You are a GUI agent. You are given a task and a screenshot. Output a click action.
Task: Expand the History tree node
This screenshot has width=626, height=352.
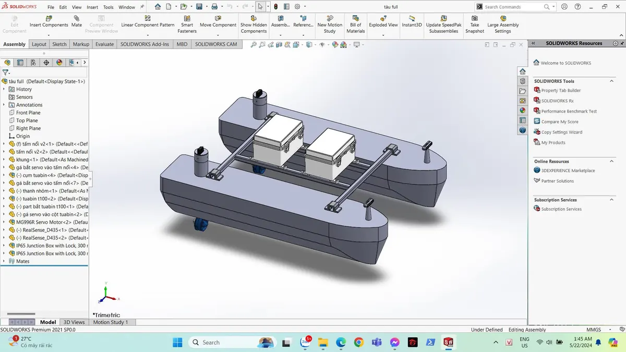(4, 89)
